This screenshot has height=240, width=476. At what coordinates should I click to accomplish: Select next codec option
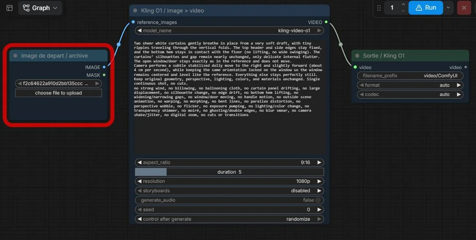[459, 94]
